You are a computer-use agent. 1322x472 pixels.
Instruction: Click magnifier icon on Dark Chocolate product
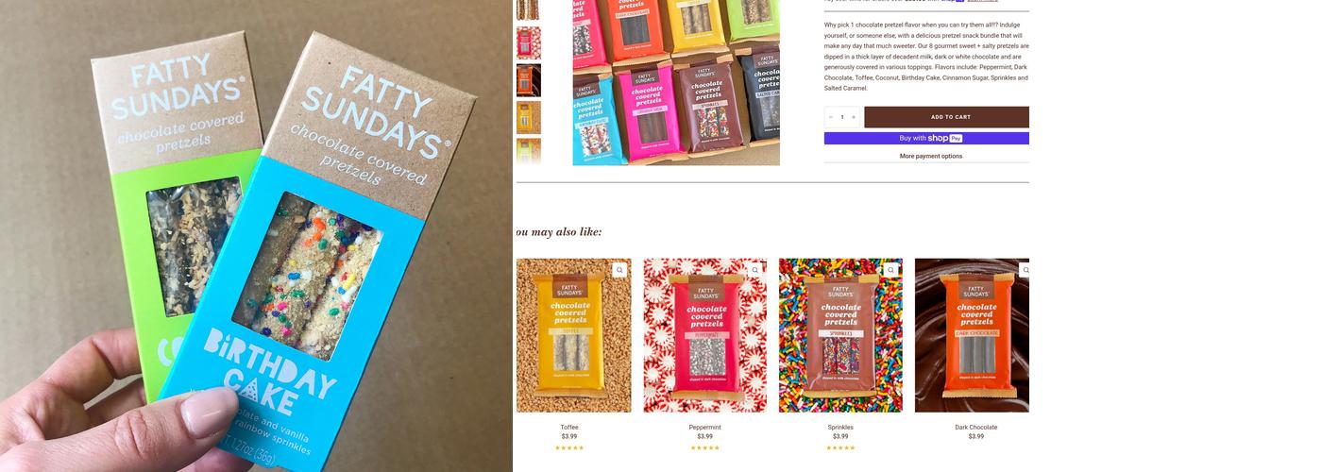tap(1025, 270)
